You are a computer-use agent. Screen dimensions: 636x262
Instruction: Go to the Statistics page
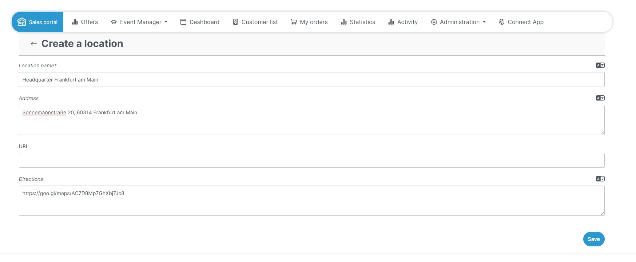[x=358, y=22]
